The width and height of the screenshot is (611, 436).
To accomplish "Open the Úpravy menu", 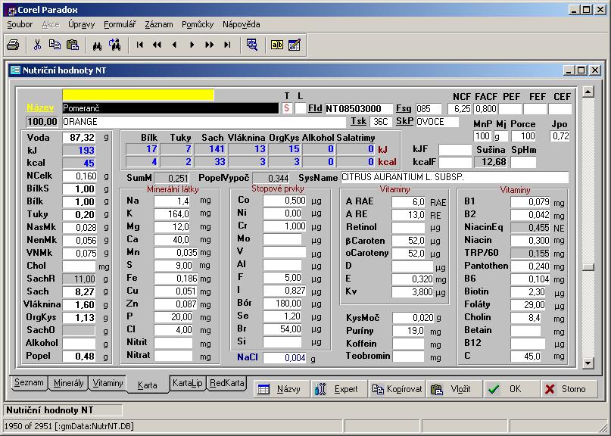I will (x=81, y=24).
